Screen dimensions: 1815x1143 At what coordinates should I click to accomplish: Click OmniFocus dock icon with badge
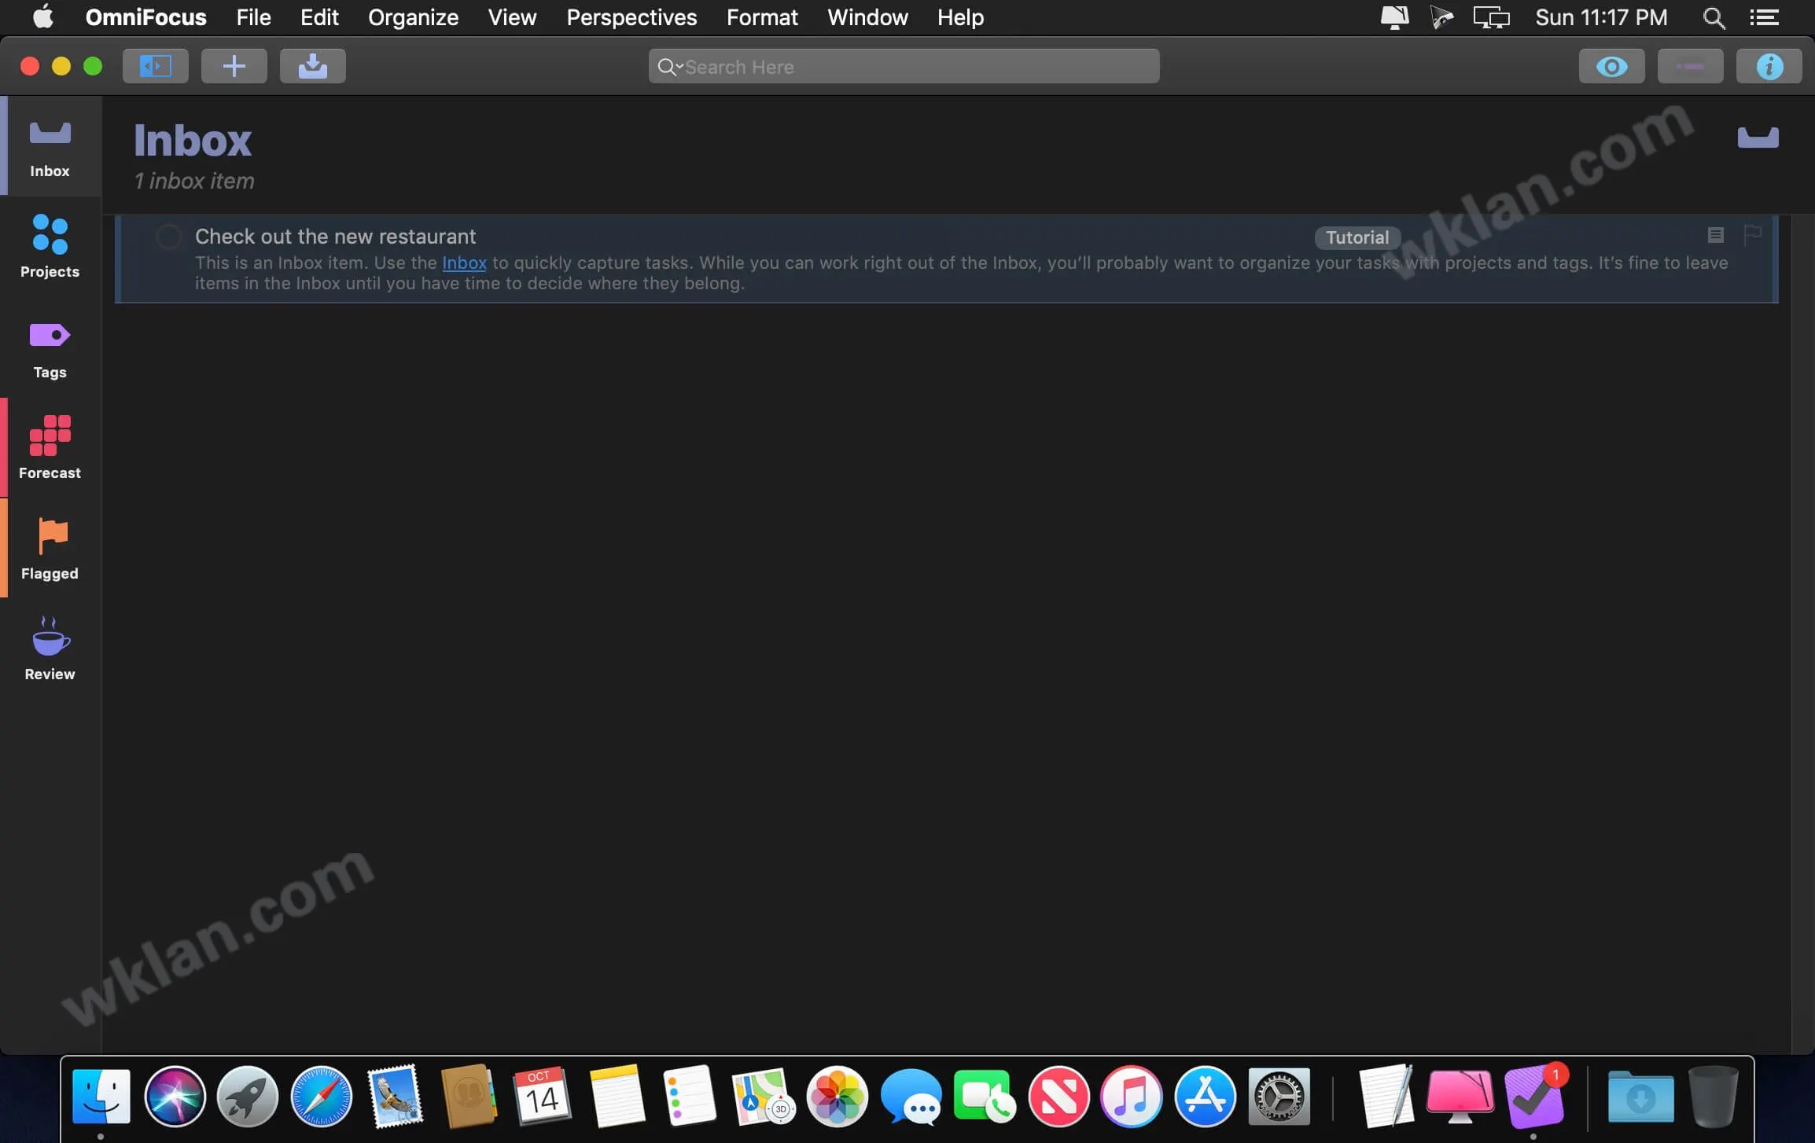[x=1534, y=1096]
